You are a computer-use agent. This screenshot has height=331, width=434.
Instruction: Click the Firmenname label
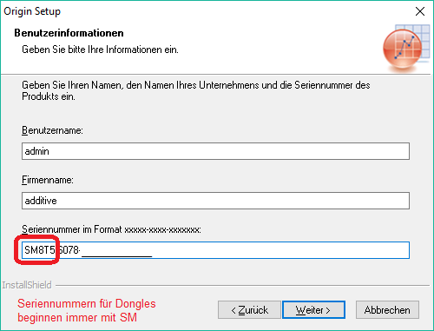coord(48,180)
